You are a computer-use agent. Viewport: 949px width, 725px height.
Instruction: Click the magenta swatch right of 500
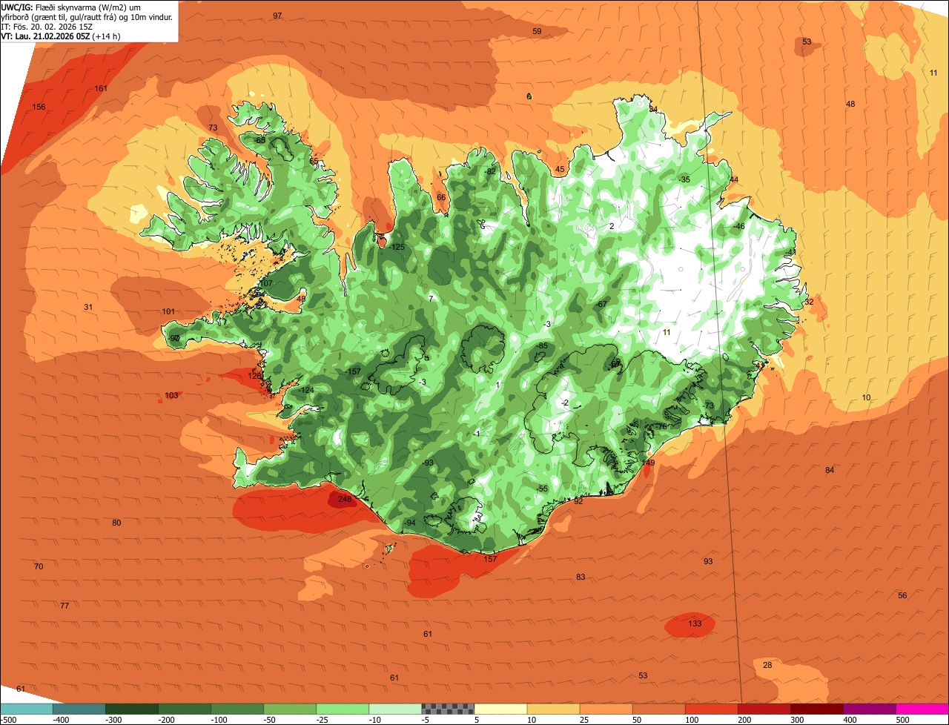click(x=922, y=709)
